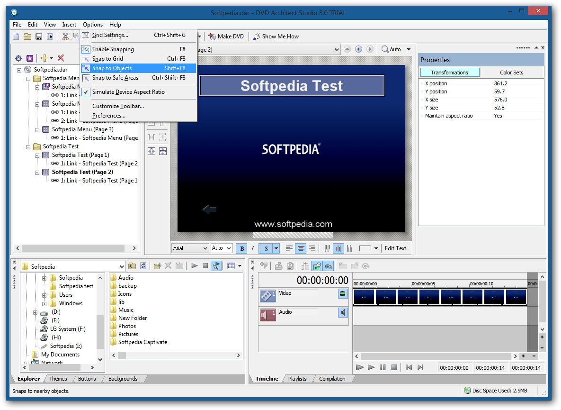Viewport: 561px width, 410px height.
Task: Open explorer Views dropdown arrow
Action: [x=240, y=266]
